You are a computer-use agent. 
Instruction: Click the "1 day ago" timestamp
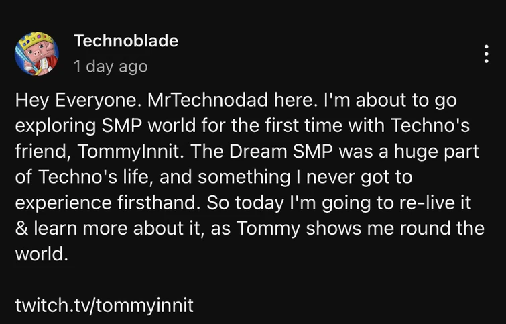click(x=111, y=66)
